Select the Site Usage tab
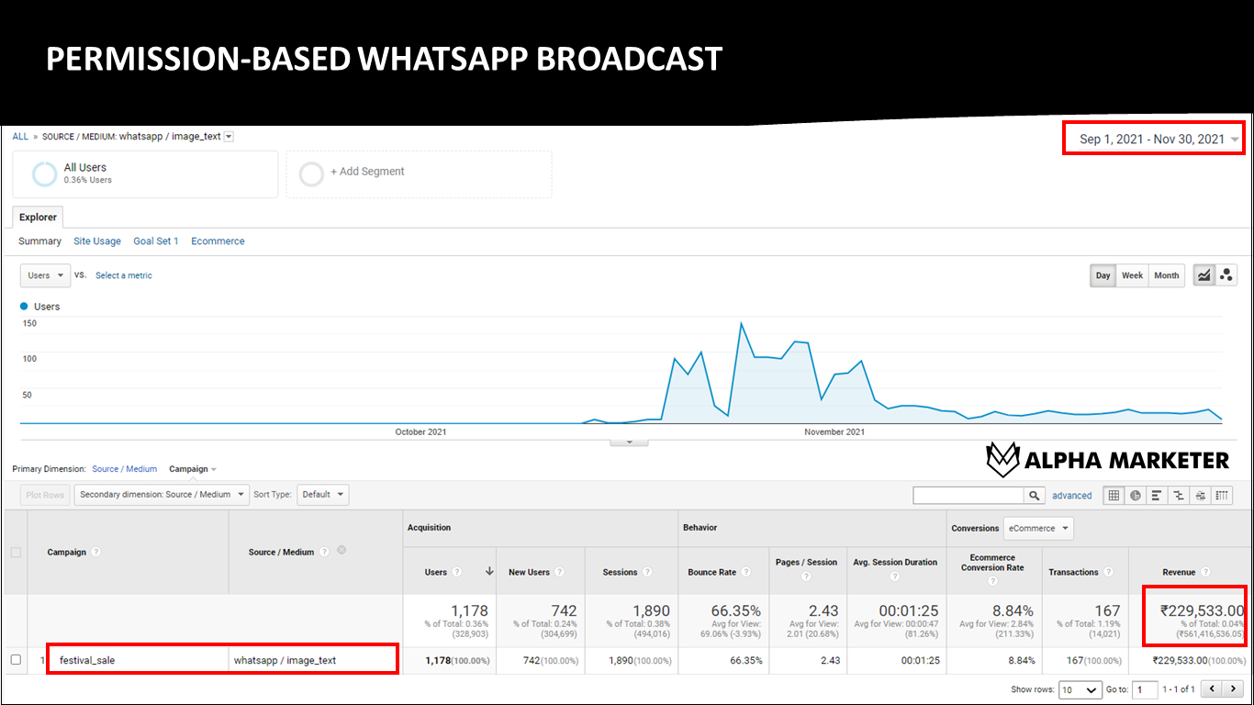 coord(96,241)
